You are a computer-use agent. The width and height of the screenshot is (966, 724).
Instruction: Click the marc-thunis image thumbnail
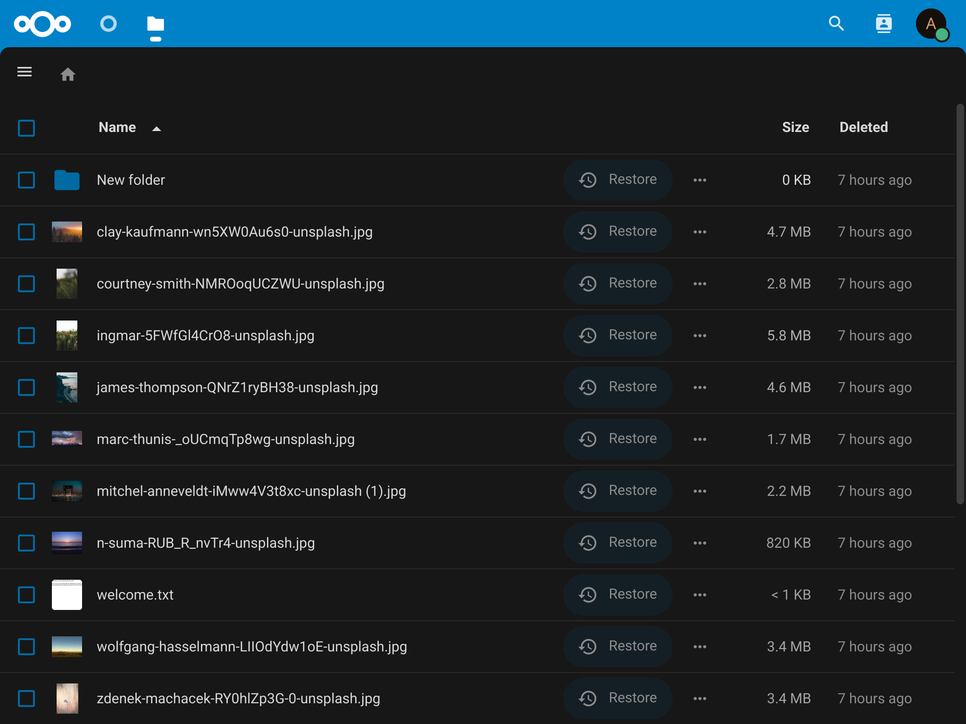tap(67, 439)
